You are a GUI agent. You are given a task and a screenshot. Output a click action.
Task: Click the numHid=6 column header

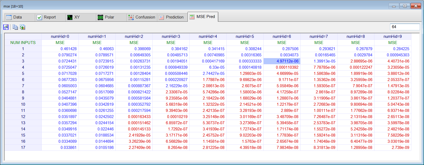point(282,36)
